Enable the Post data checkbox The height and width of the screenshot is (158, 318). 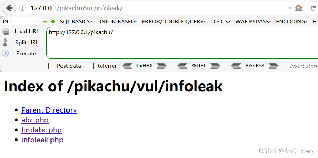[x=51, y=66]
